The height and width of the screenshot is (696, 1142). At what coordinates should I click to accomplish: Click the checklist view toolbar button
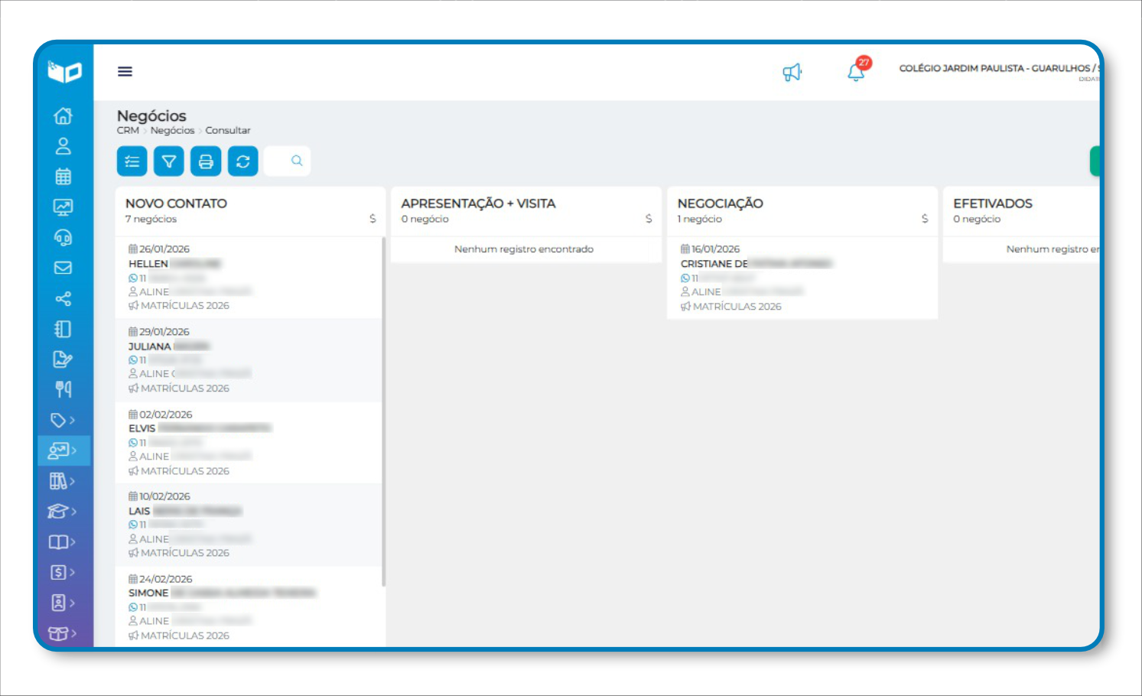pos(132,161)
